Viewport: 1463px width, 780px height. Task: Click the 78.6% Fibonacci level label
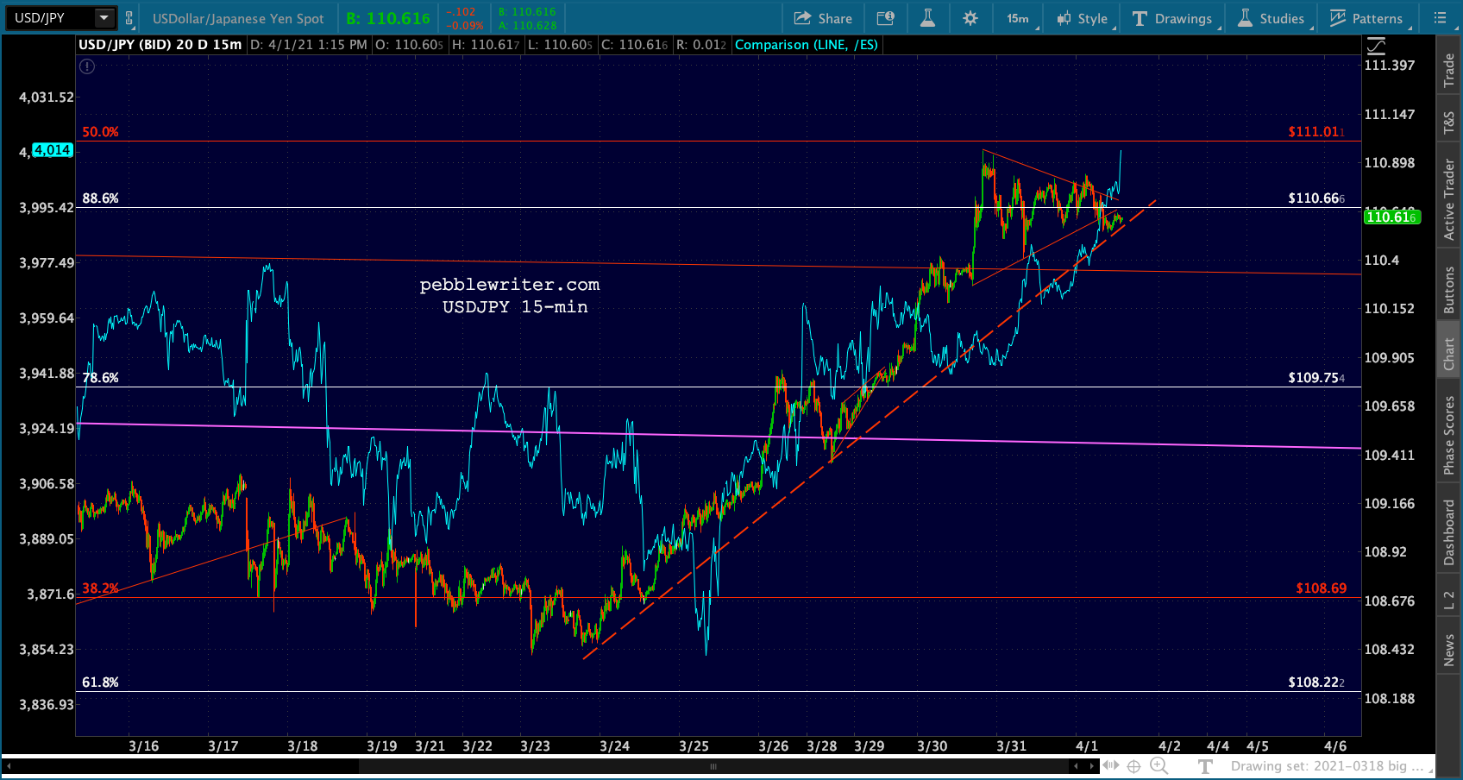[x=100, y=378]
